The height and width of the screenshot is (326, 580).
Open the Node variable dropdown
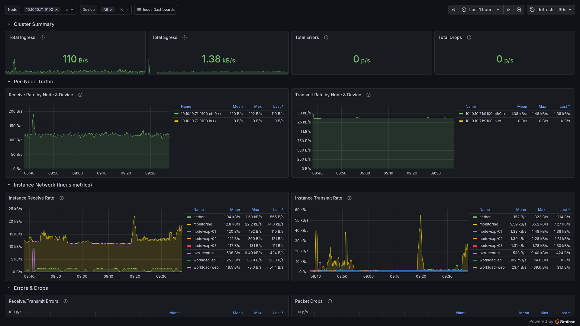72,10
